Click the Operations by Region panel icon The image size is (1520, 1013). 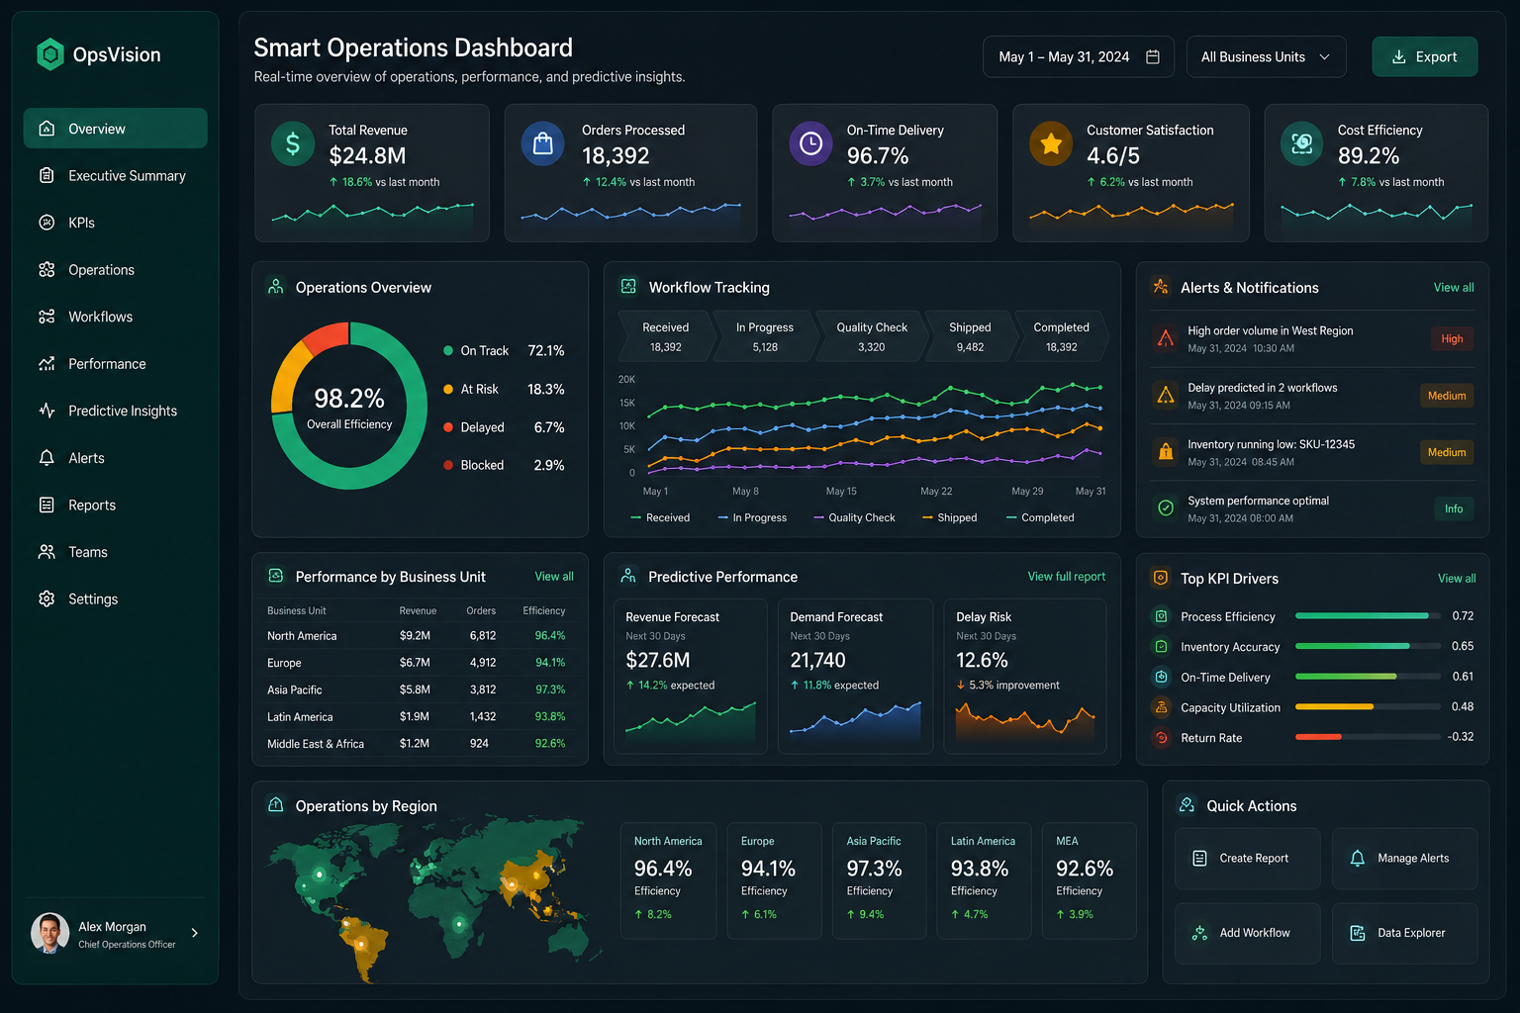[x=276, y=805]
